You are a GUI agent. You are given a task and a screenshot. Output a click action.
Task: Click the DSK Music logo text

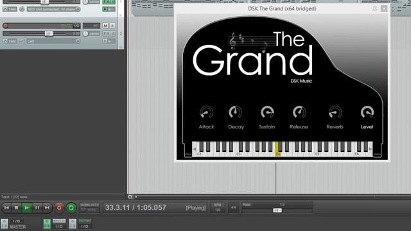[301, 81]
